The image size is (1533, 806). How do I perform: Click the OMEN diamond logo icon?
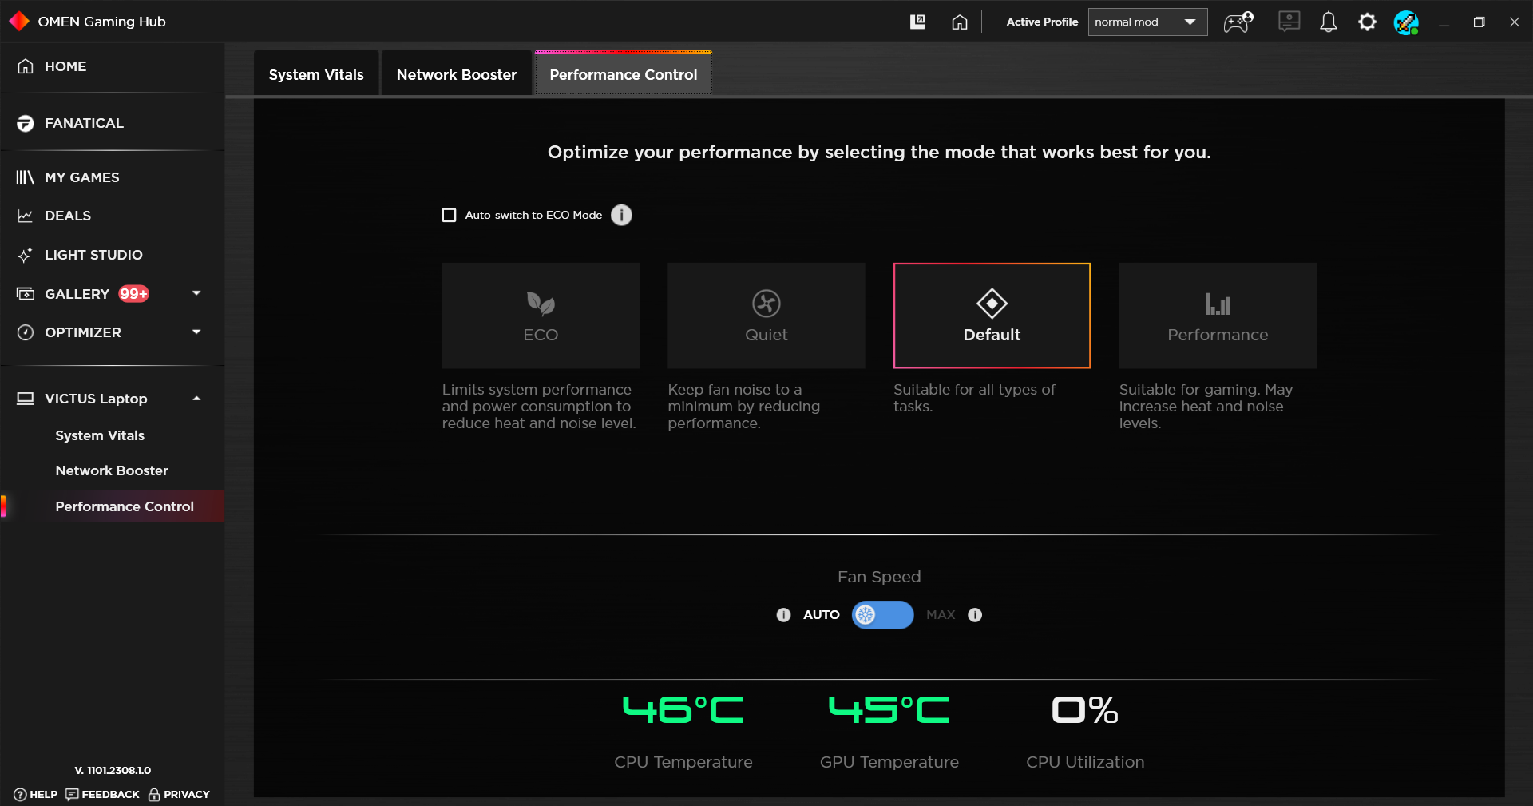(19, 22)
